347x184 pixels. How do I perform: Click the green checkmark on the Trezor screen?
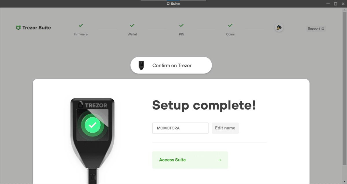(93, 125)
